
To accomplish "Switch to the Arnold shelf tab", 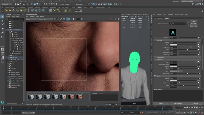I will click(79, 7).
